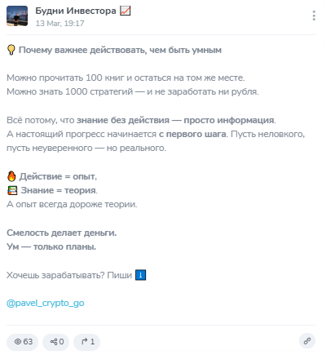This screenshot has height=355, width=326.
Task: Click the line Хочешь зарабатывать? Пиши
Action: pos(69,275)
